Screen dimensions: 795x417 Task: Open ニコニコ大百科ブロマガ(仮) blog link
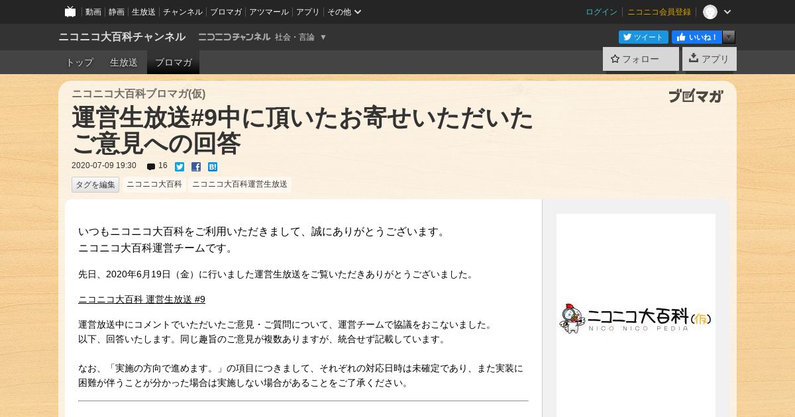pos(138,94)
